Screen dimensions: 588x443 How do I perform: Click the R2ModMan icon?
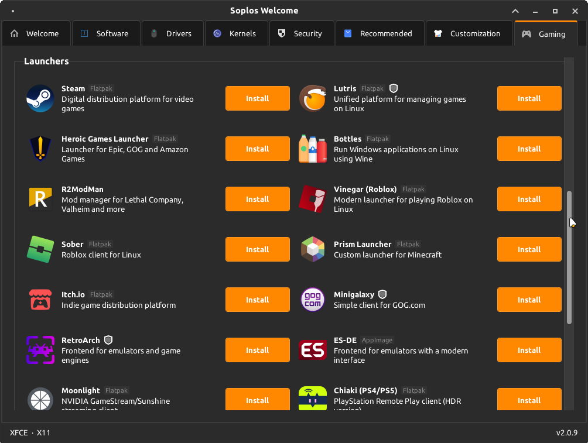[x=40, y=199]
